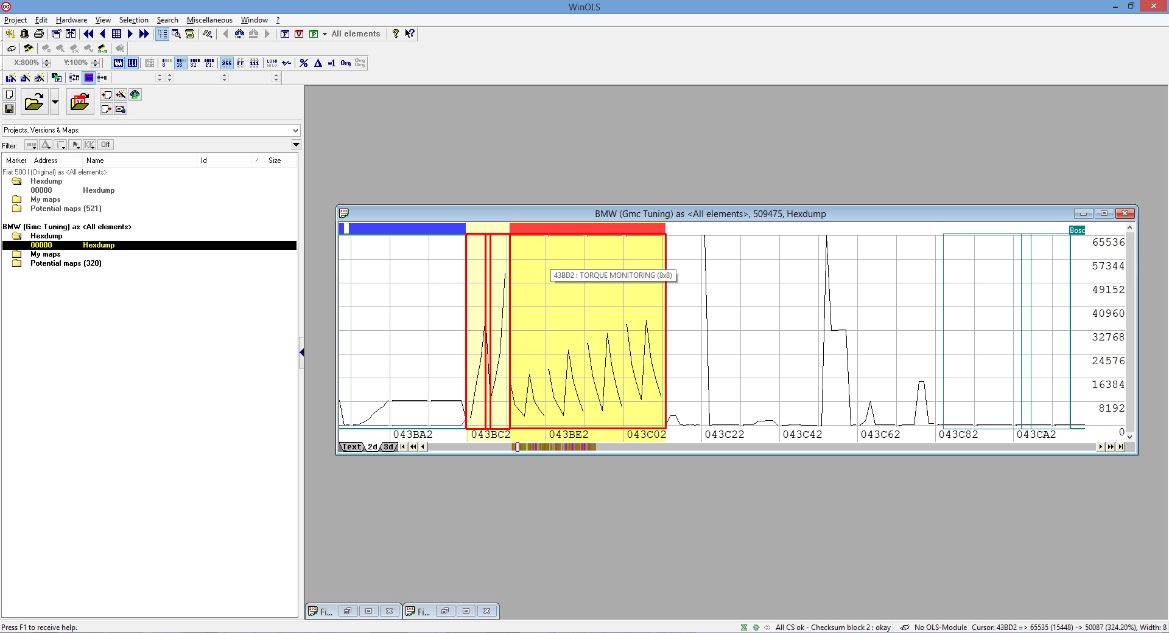Toggle LoHi/HiLo byte order
This screenshot has width=1169, height=633.
point(272,63)
